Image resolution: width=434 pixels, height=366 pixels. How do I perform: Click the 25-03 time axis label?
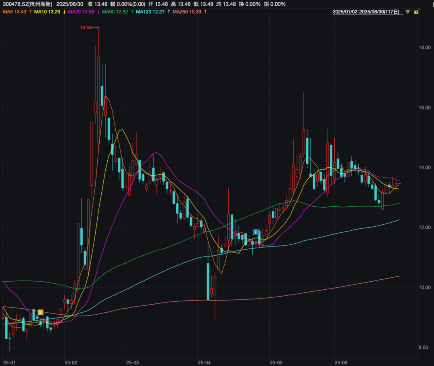(132, 363)
